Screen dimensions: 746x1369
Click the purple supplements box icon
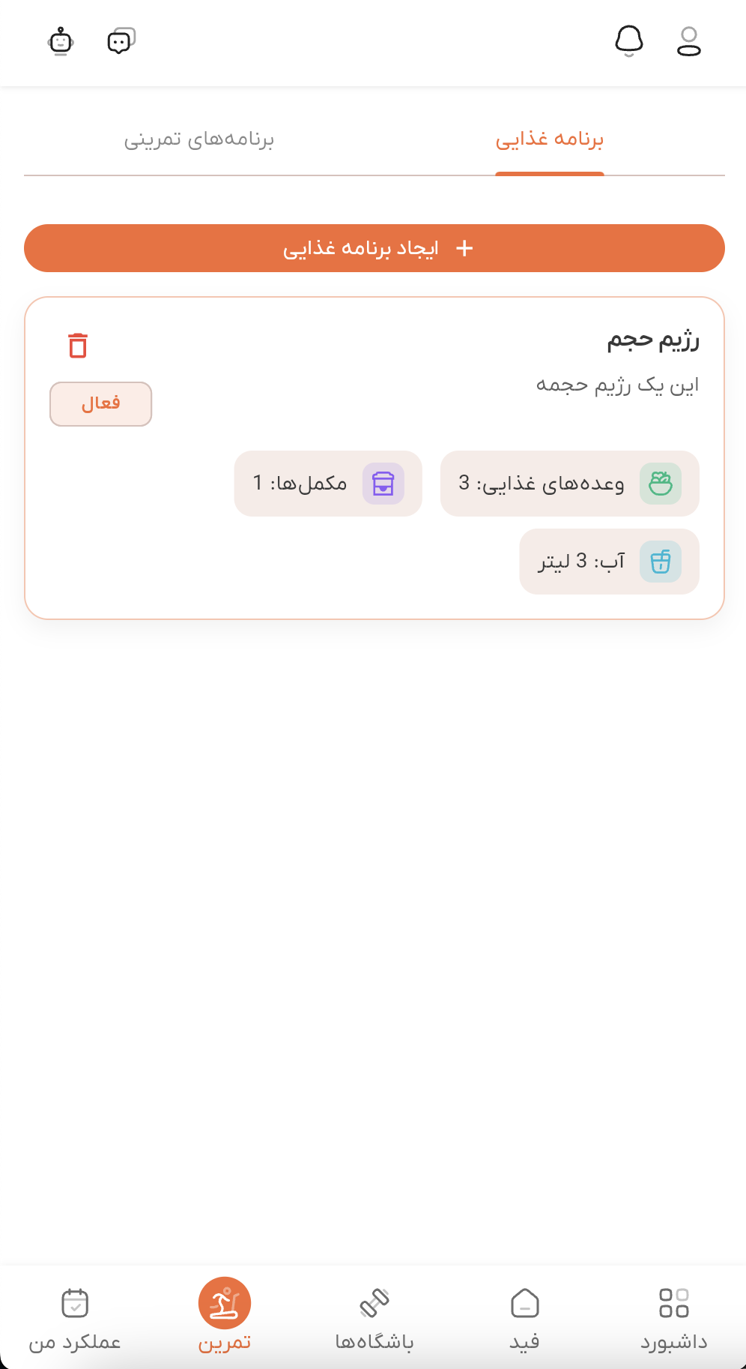click(384, 484)
